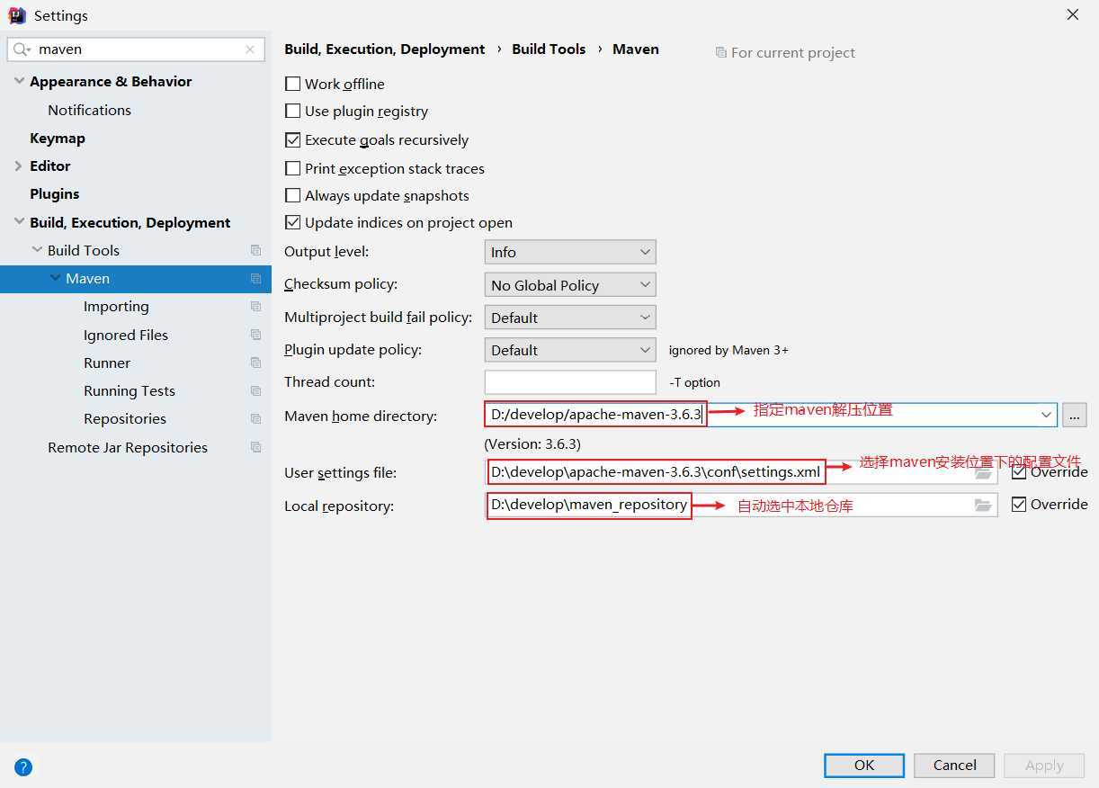Open the Multiproject build fail policy dropdown

570,318
